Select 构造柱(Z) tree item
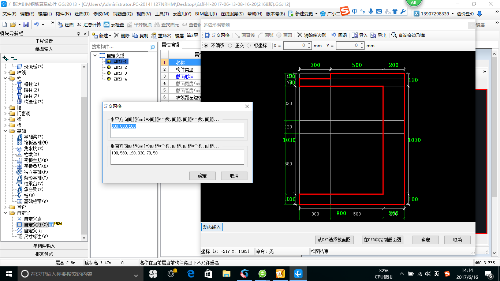This screenshot has width=500, height=281. tap(34, 102)
